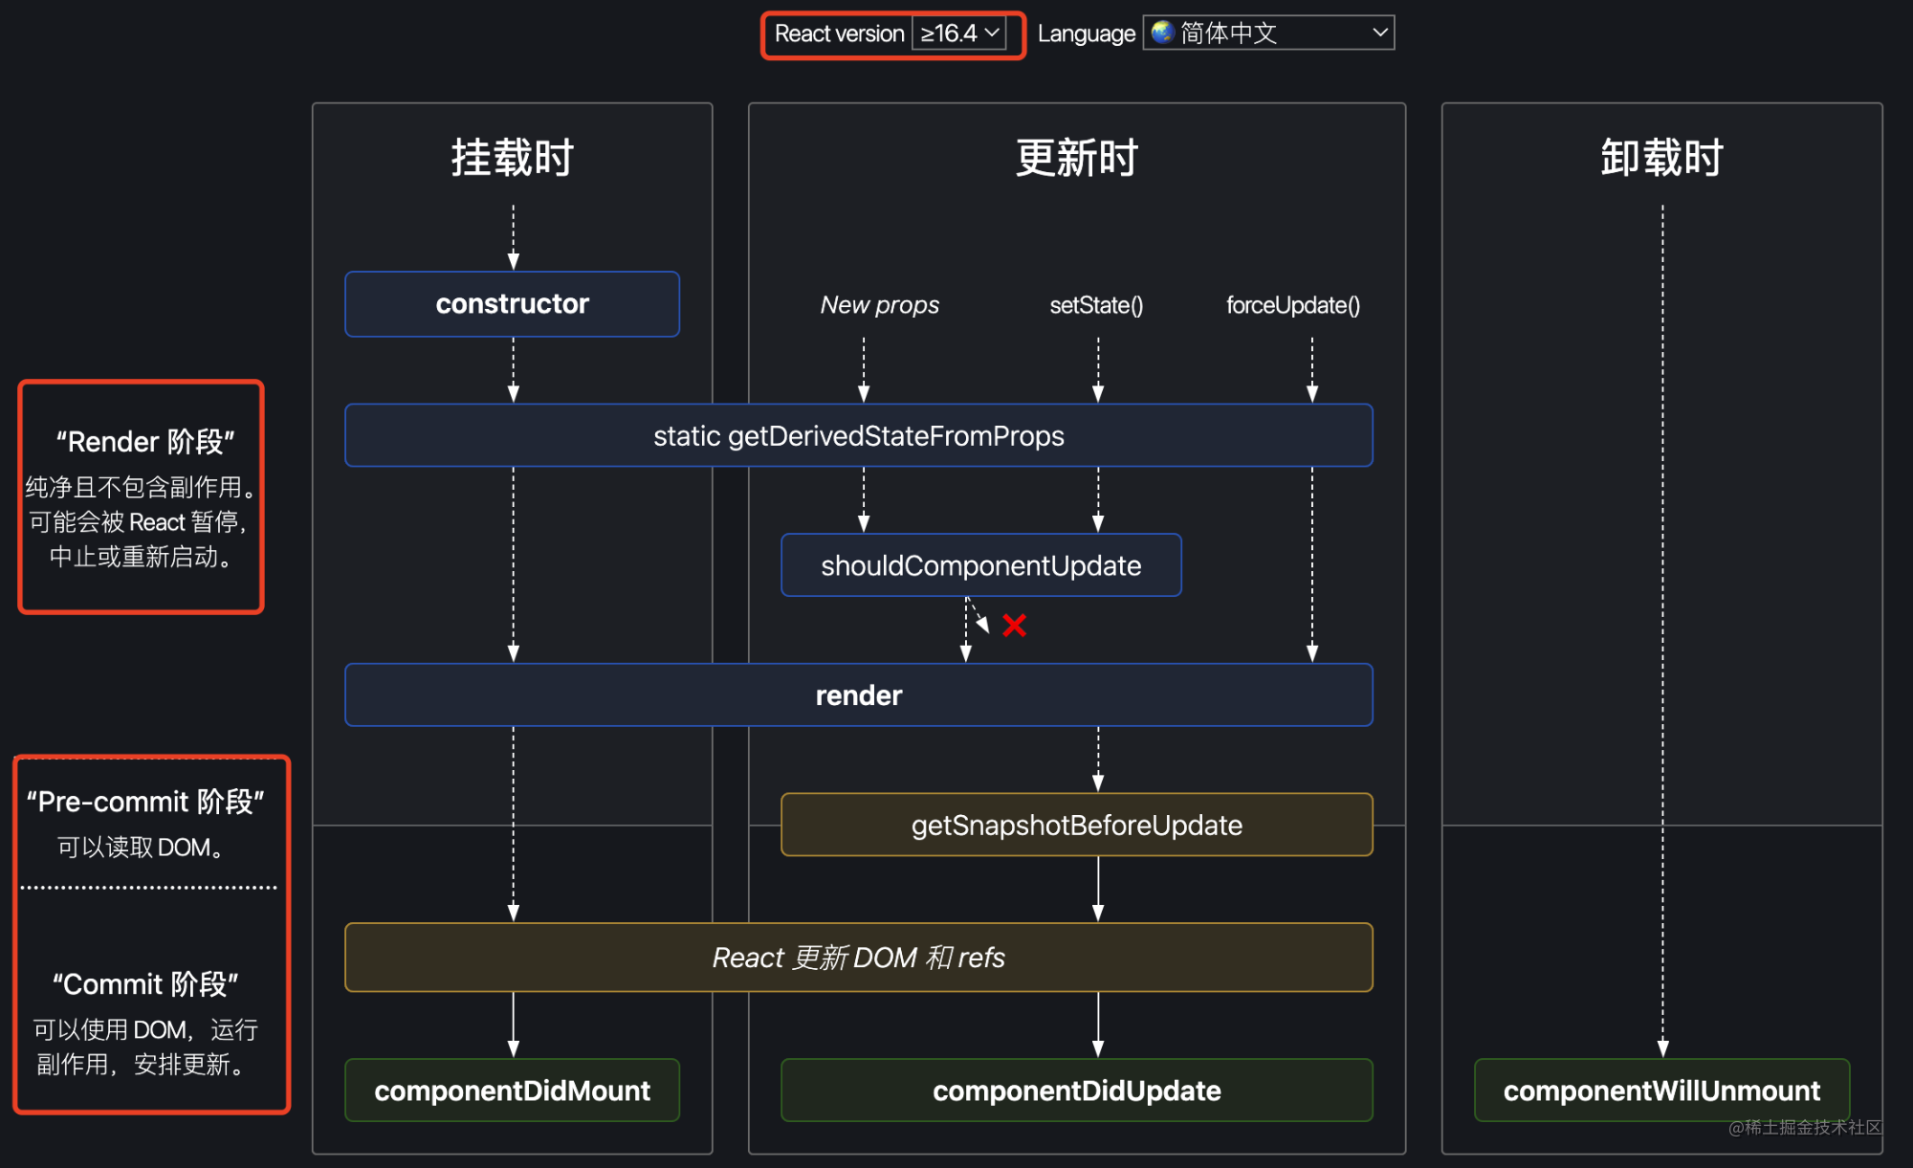1913x1168 pixels.
Task: Click the New props label
Action: [x=878, y=304]
